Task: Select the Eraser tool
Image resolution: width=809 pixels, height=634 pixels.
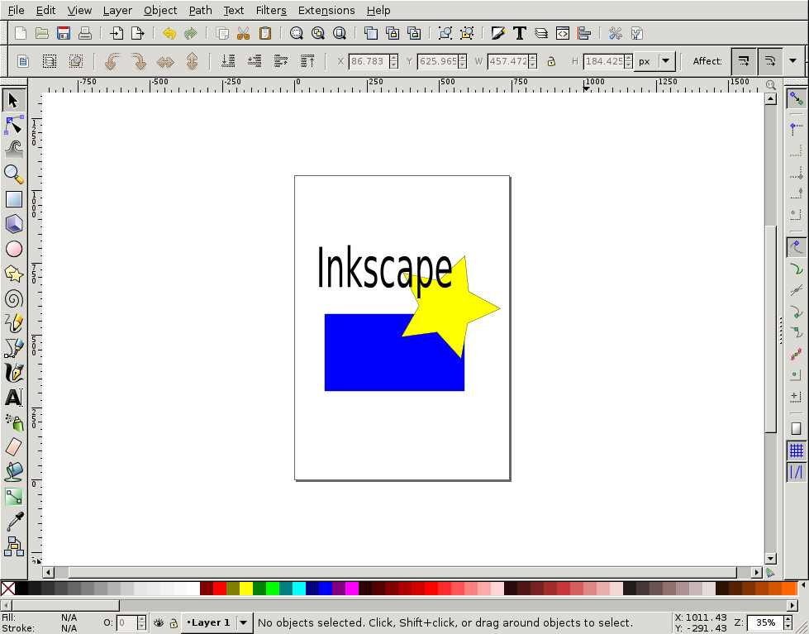Action: (13, 447)
